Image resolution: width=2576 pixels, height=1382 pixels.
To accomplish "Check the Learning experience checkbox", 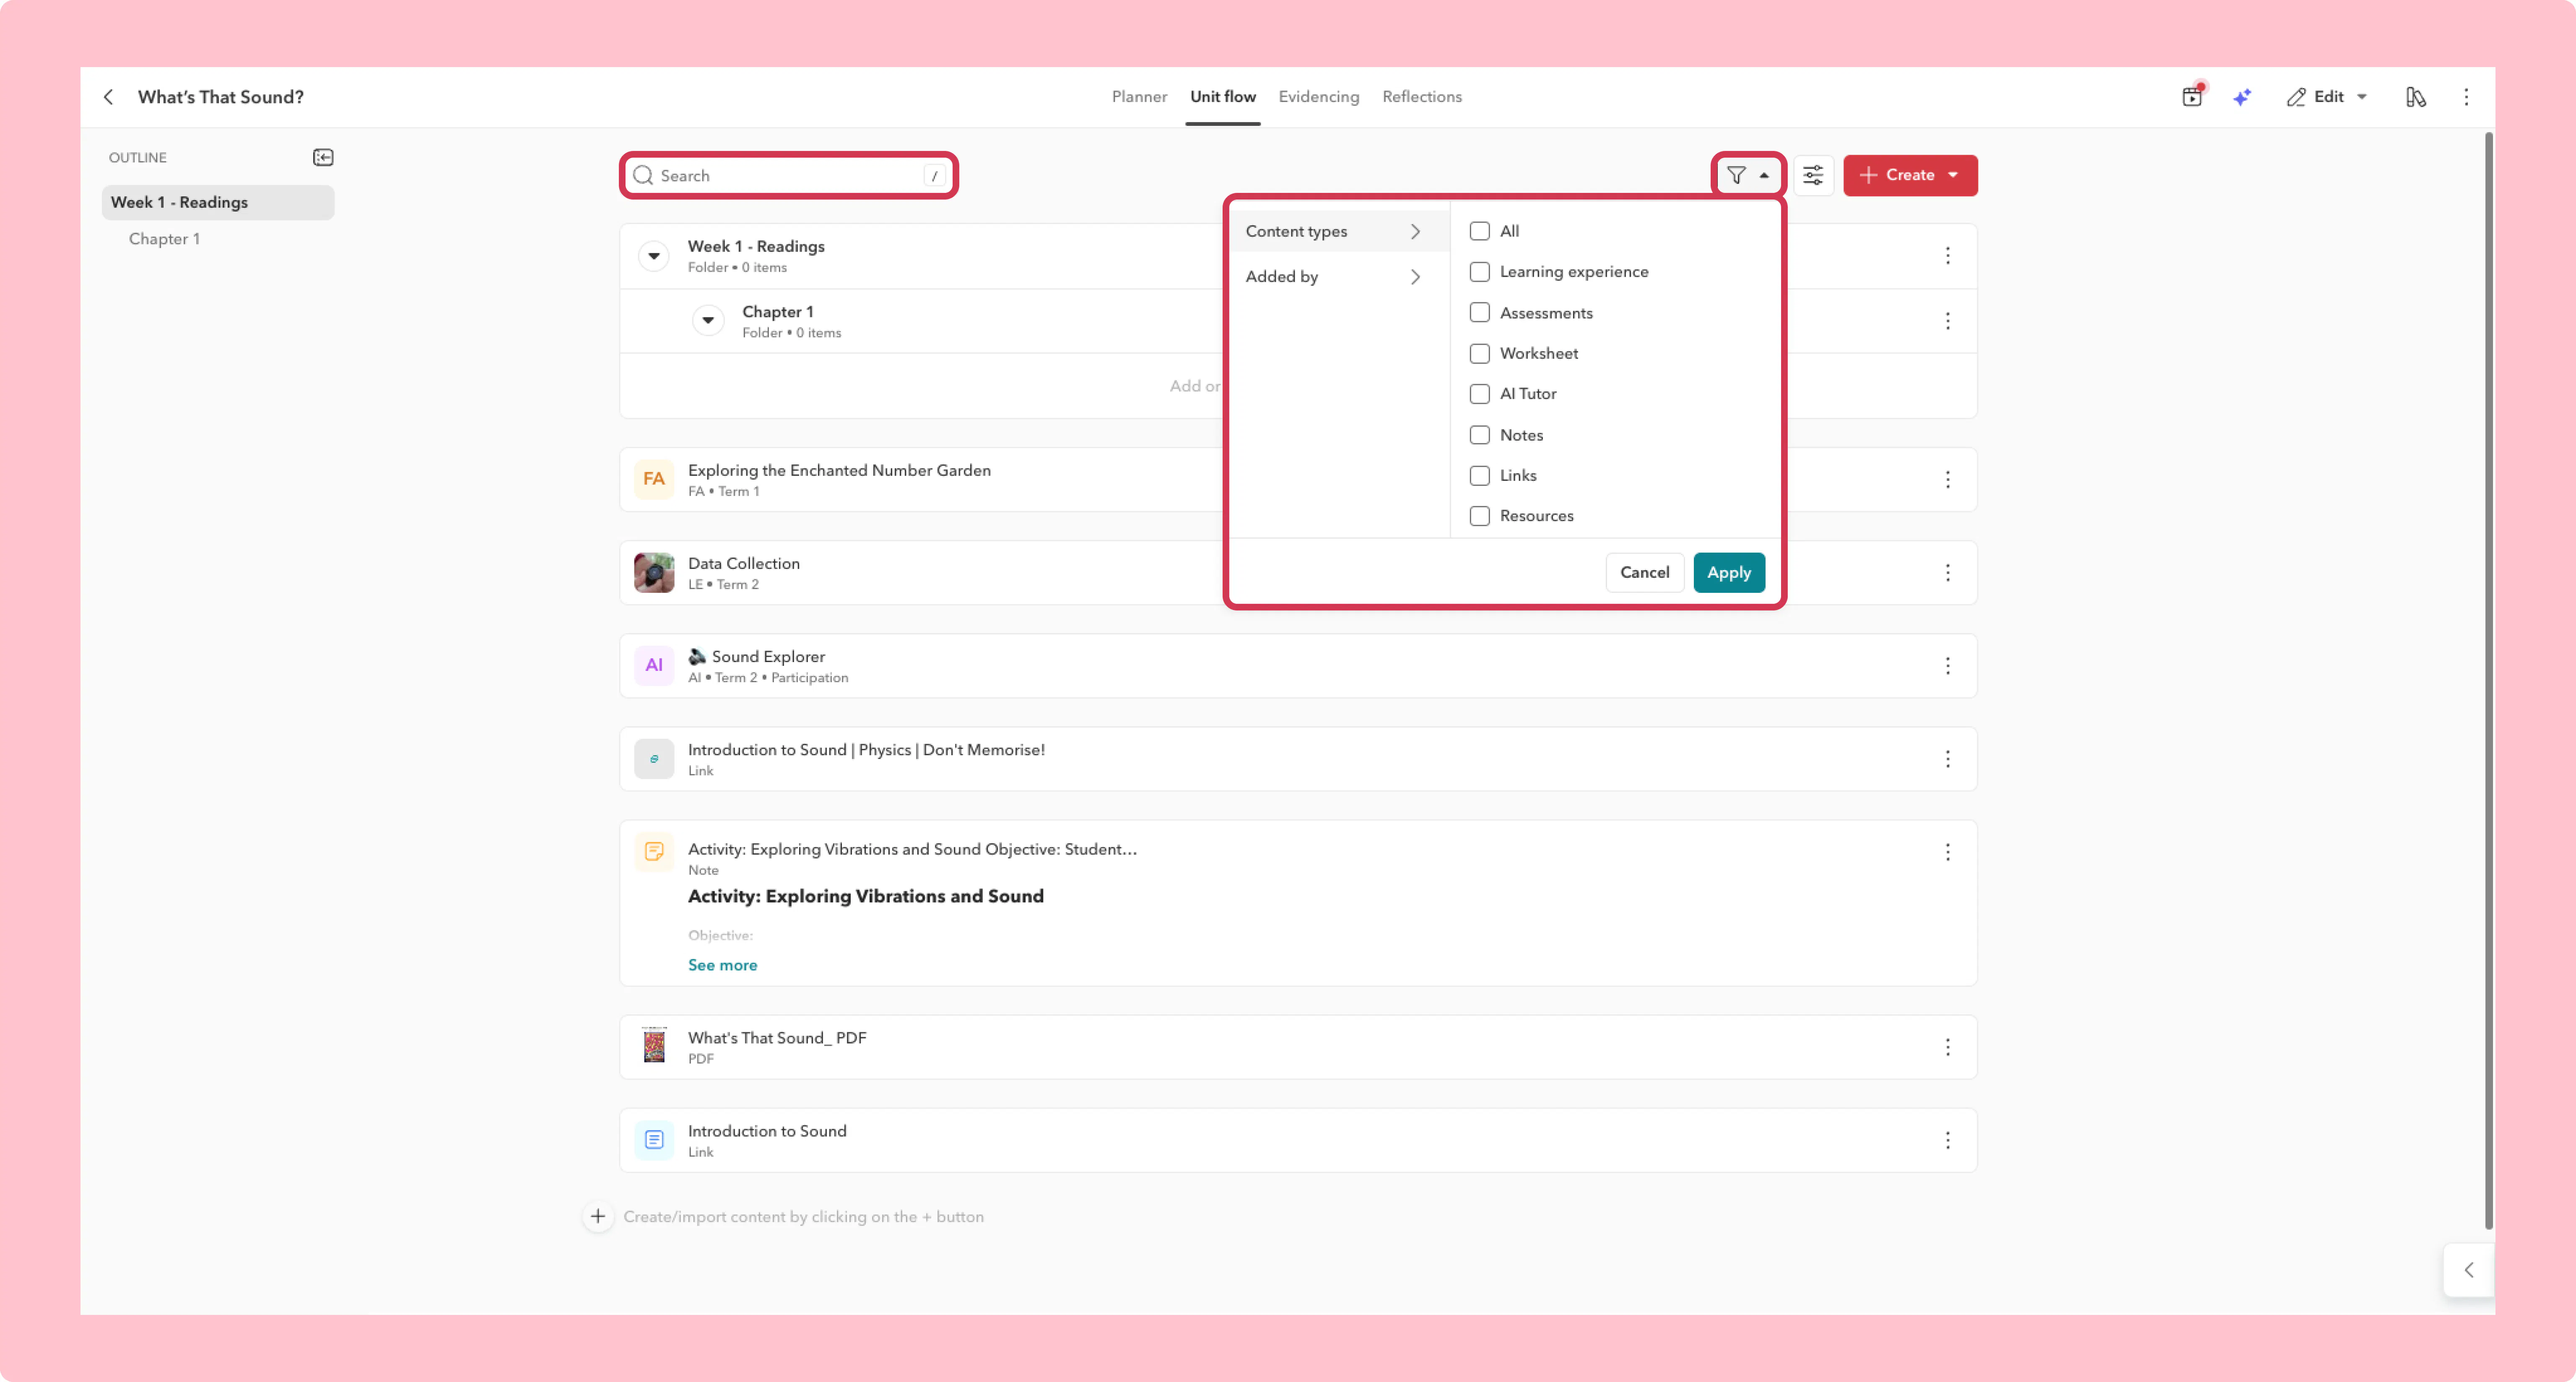I will click(x=1480, y=272).
